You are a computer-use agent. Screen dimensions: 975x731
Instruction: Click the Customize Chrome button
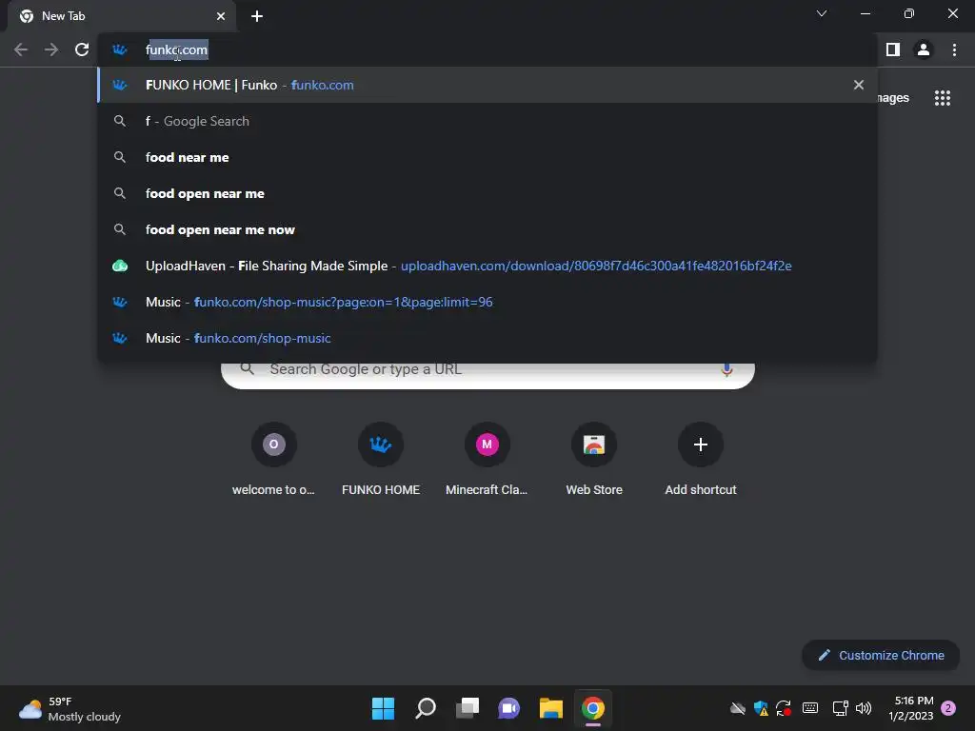coord(881,655)
